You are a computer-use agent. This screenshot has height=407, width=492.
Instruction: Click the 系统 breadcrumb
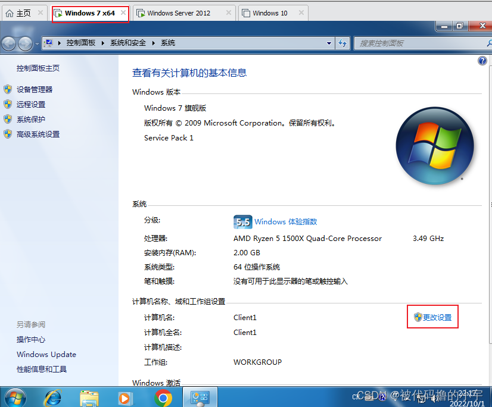(168, 43)
